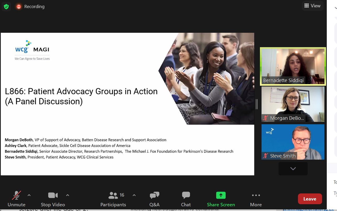
Task: Stop Video camera button
Action: pos(53,199)
